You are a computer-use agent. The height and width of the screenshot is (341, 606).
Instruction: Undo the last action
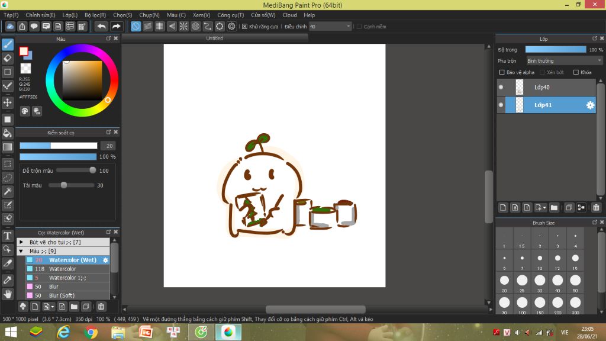pyautogui.click(x=101, y=26)
